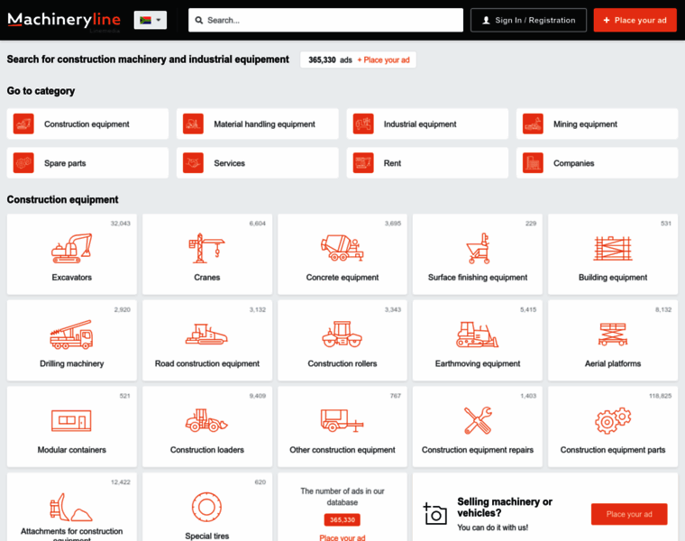Follow the '+ Place your ad' link beside ad count

384,60
